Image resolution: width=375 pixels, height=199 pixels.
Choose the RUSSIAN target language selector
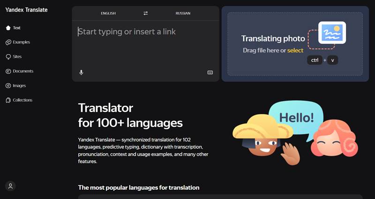point(183,14)
